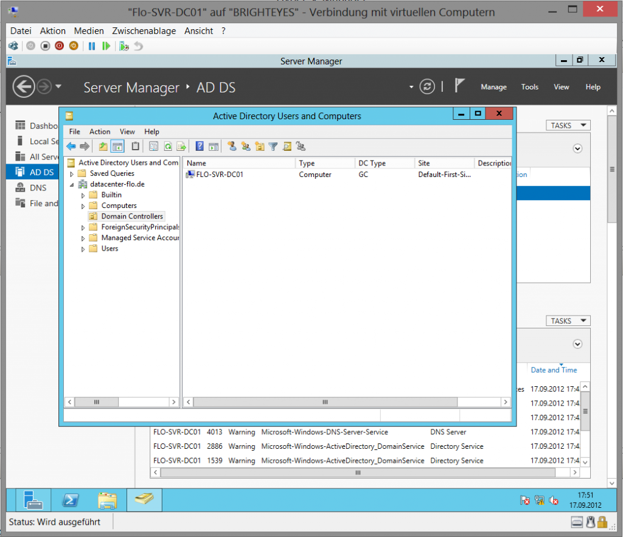Click the red Shut Down VM icon
This screenshot has width=623, height=537.
click(59, 46)
